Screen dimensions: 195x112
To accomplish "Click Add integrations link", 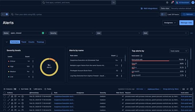I will tap(149, 8).
